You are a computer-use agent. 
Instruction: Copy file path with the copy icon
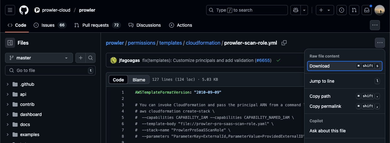click(x=284, y=43)
